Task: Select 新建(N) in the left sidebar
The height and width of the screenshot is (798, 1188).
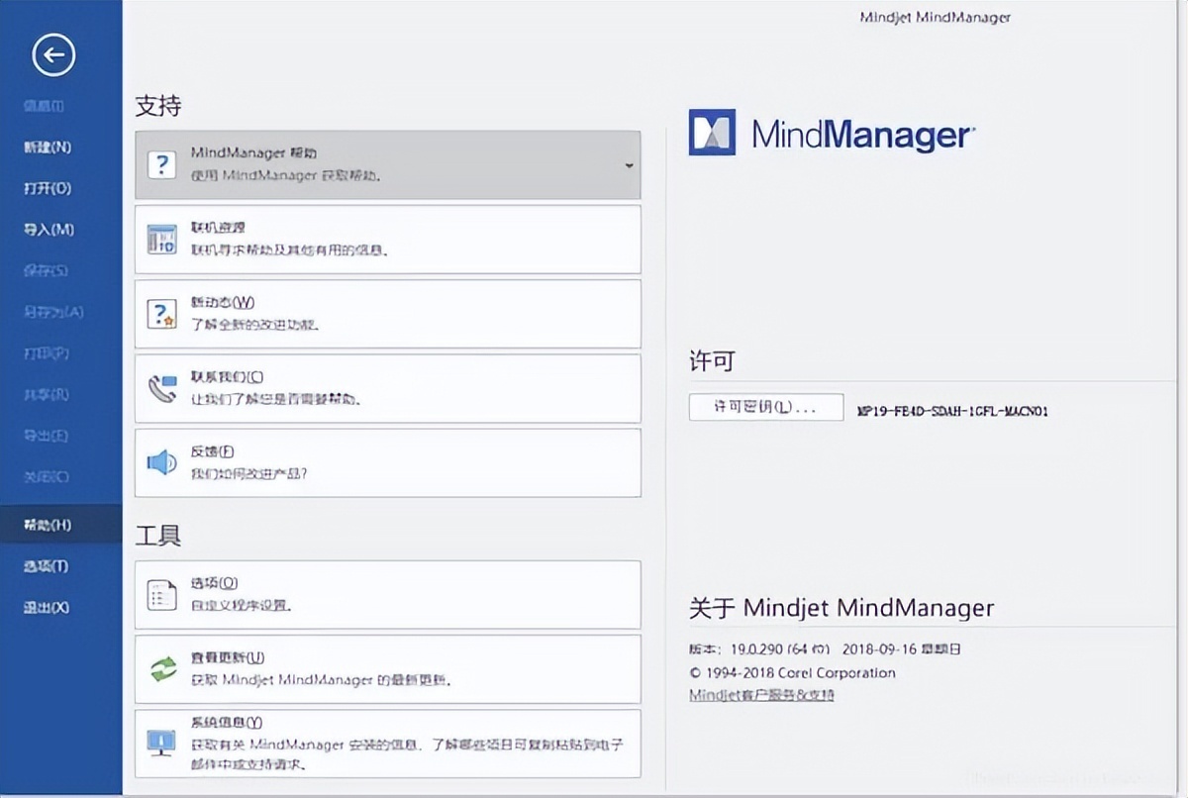Action: click(48, 148)
